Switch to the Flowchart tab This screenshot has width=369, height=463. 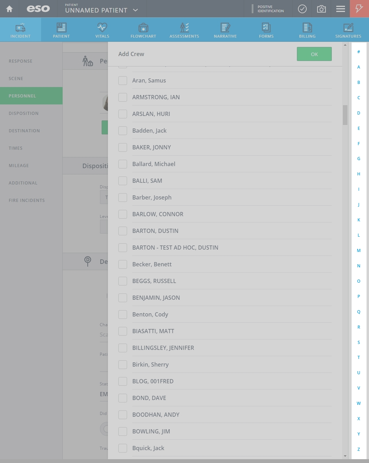coord(143,30)
